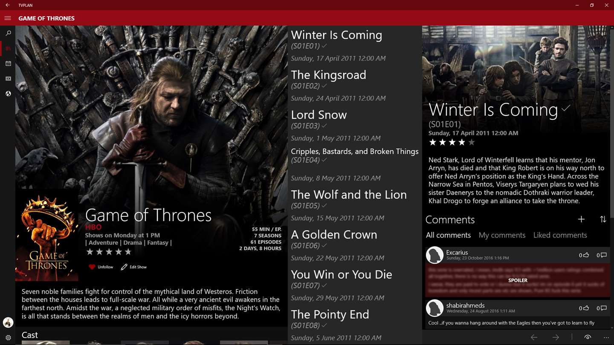
Task: Click the red heart Unfollow icon
Action: 92,267
